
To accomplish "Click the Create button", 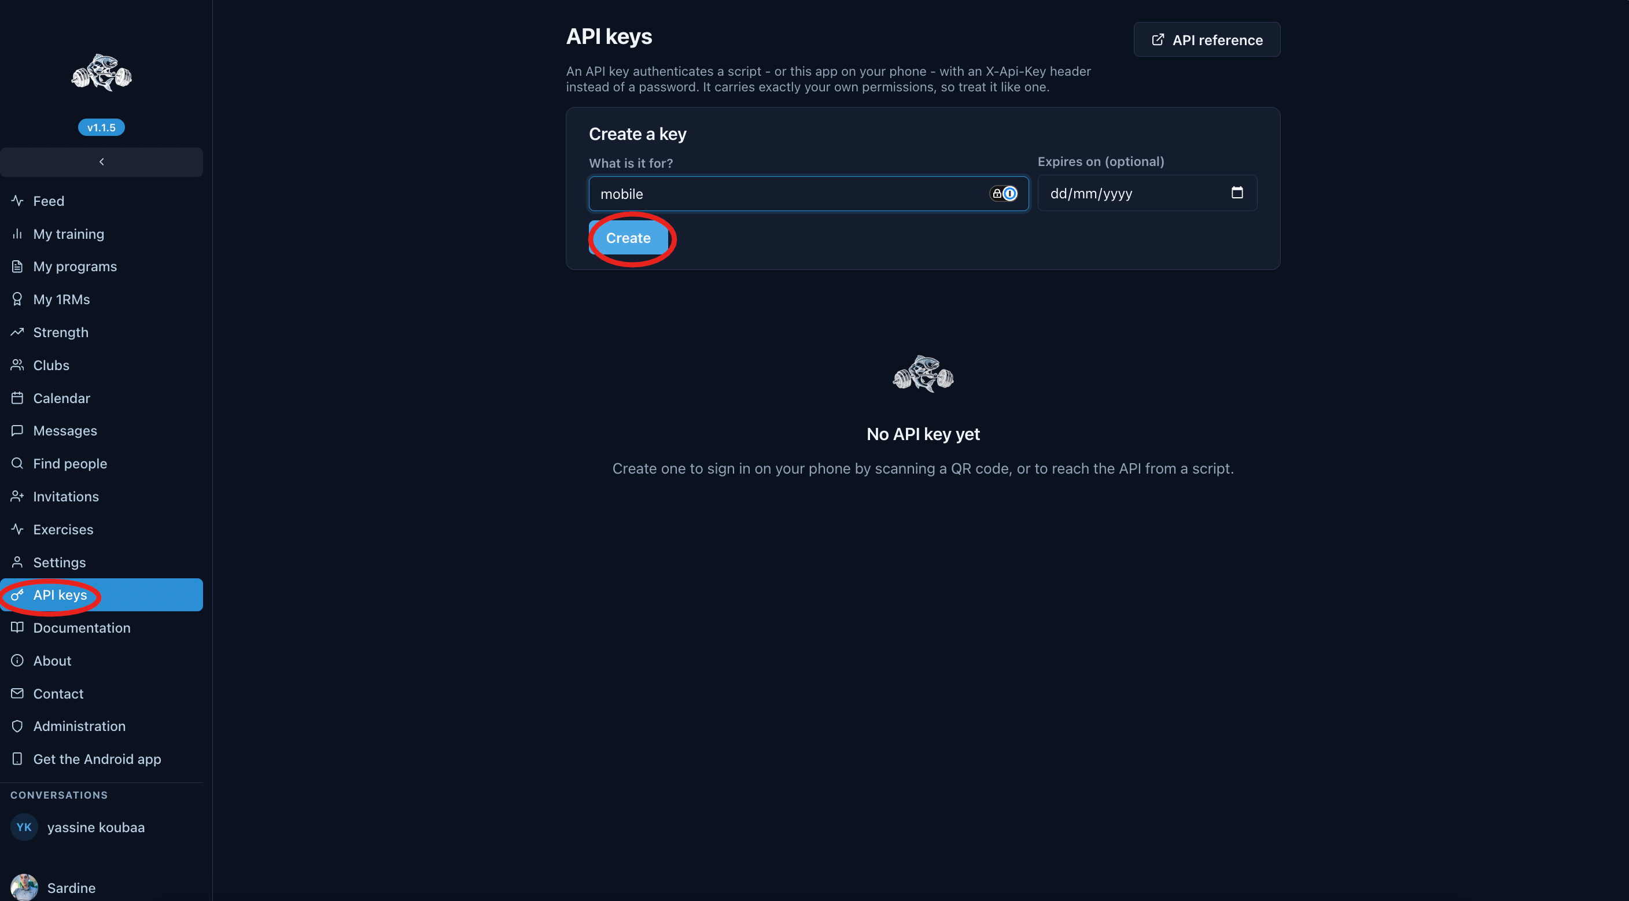I will [628, 238].
